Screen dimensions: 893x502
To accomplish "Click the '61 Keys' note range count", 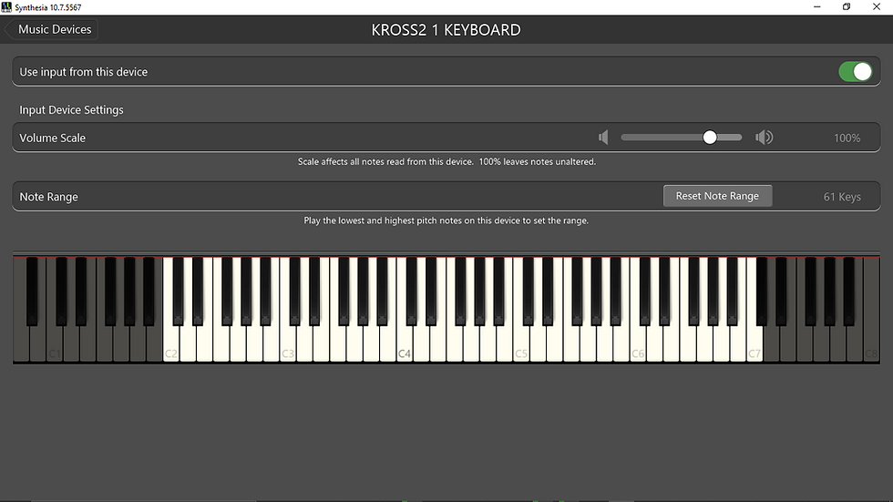I will tap(842, 197).
